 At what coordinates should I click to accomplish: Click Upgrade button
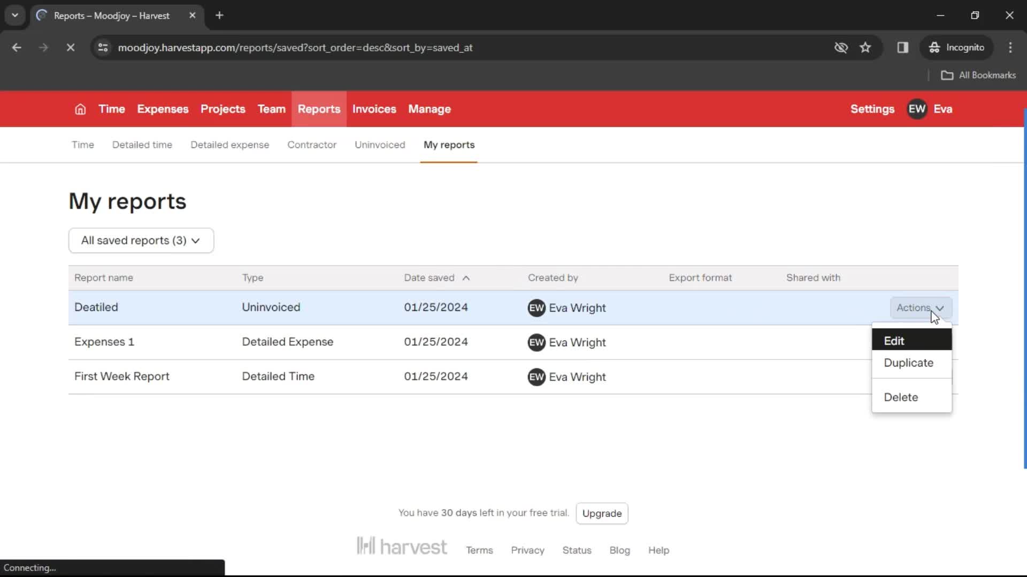tap(602, 513)
